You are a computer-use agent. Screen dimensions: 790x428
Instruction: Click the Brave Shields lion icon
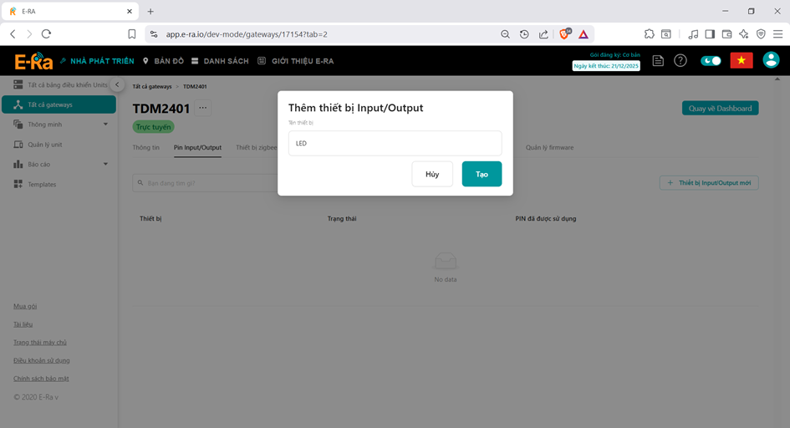tap(564, 34)
